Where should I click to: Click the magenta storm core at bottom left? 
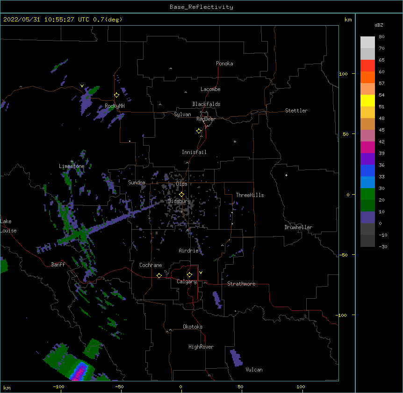tap(79, 372)
